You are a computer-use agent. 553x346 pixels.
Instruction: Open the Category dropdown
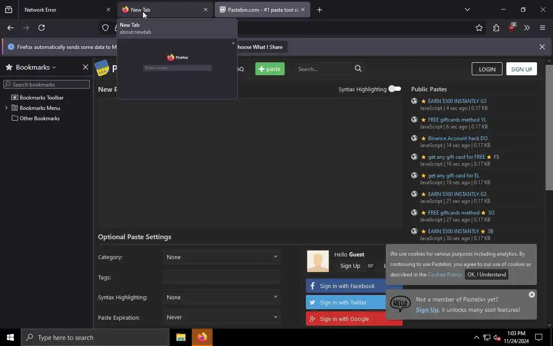[222, 257]
